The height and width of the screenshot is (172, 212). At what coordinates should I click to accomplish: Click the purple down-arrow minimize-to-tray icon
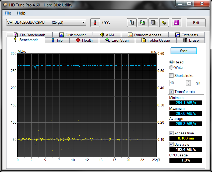tap(176, 23)
